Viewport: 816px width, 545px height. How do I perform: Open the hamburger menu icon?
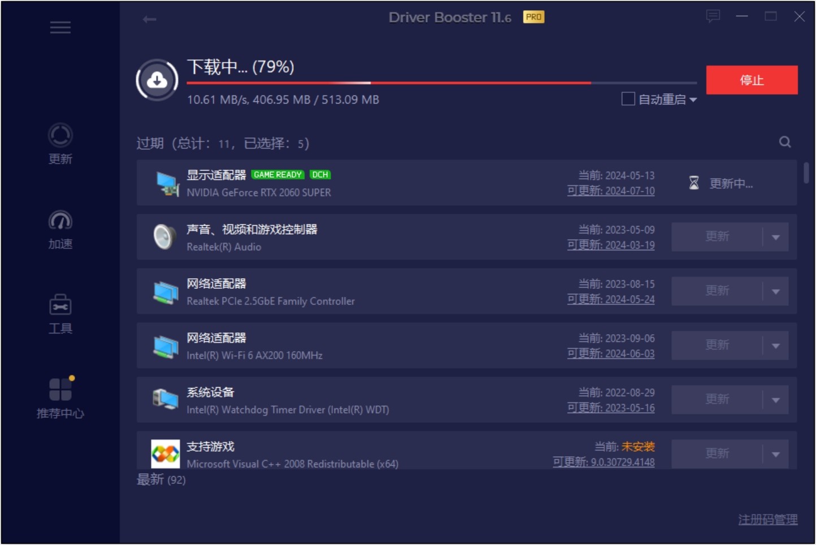coord(60,28)
